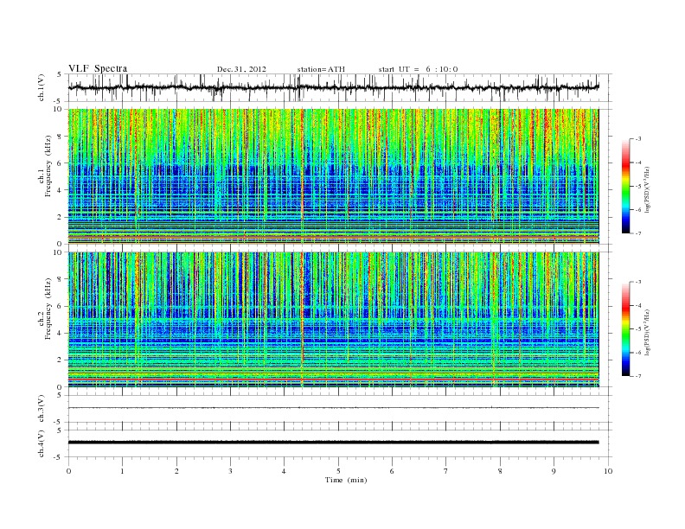Screen dimensions: 685x529
Task: Click the "9" minute time-axis tick label
Action: pyautogui.click(x=554, y=471)
